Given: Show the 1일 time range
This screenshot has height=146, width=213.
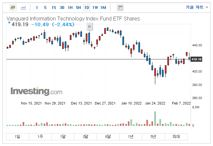Looking at the screenshot, I should tap(18, 136).
